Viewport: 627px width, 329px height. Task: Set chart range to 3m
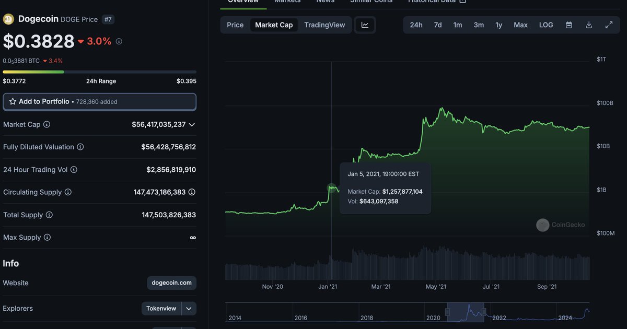coord(479,25)
